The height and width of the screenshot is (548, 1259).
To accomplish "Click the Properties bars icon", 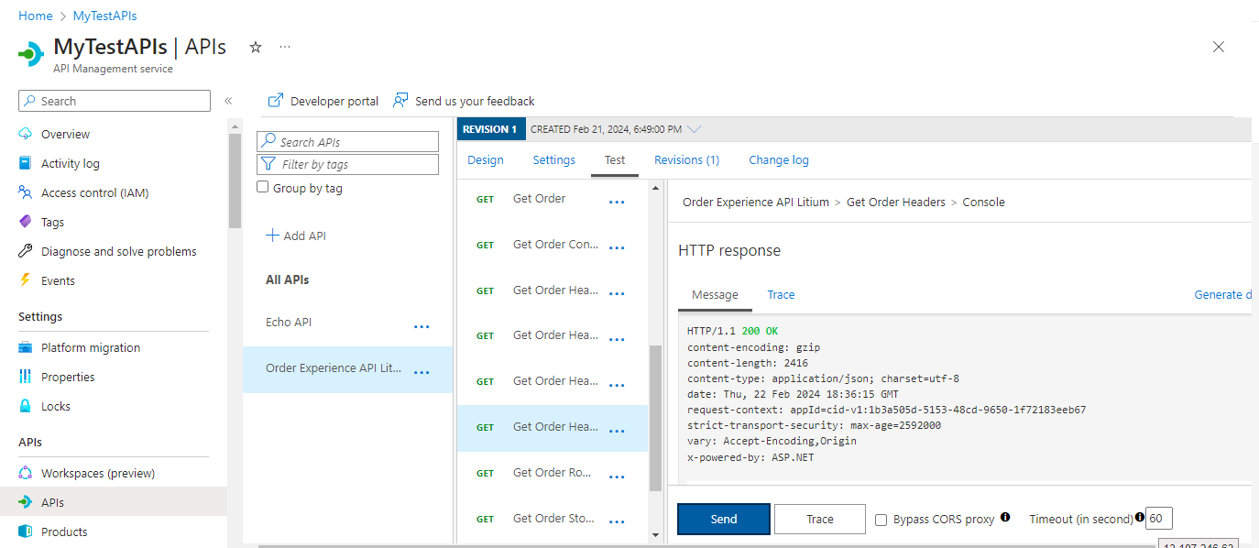I will 26,377.
